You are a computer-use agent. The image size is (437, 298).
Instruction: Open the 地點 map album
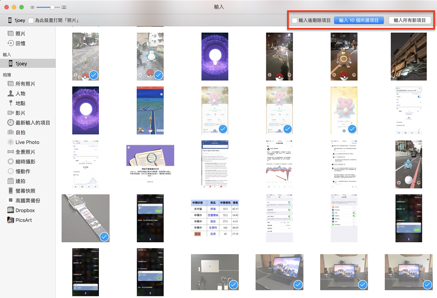[x=20, y=103]
